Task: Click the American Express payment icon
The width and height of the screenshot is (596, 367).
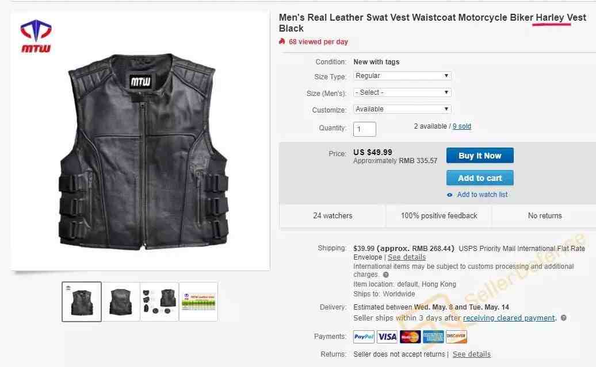Action: [433, 336]
